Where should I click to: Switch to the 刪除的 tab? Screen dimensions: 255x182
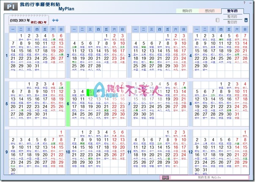(x=186, y=11)
